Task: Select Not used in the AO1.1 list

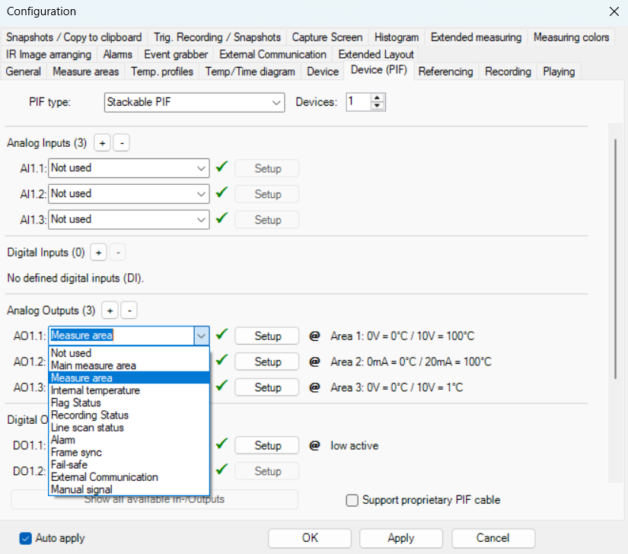Action: [129, 353]
